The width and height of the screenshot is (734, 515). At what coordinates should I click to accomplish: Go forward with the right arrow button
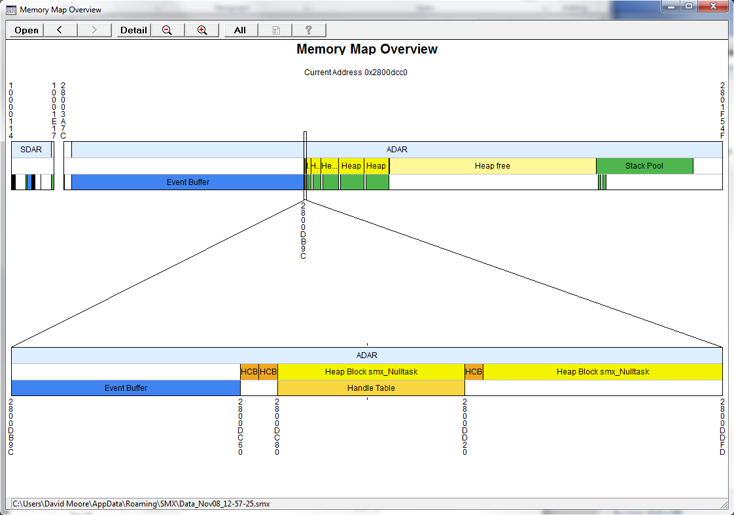click(x=95, y=31)
